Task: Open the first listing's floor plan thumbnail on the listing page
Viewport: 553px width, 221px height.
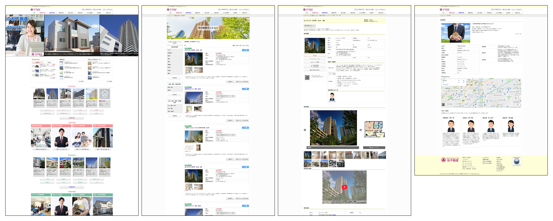Action: pos(189,70)
